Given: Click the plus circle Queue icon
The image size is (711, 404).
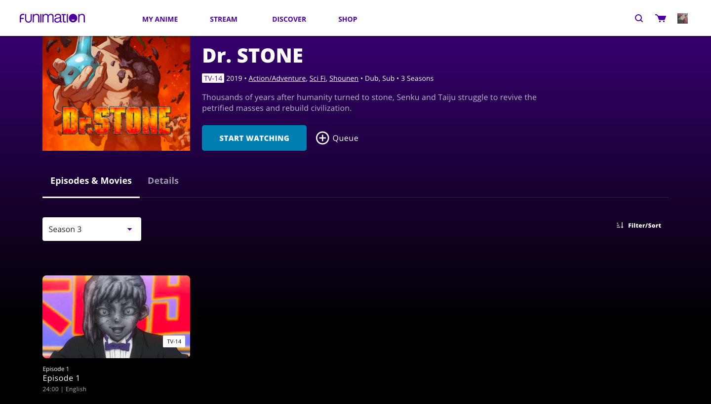Looking at the screenshot, I should [322, 138].
